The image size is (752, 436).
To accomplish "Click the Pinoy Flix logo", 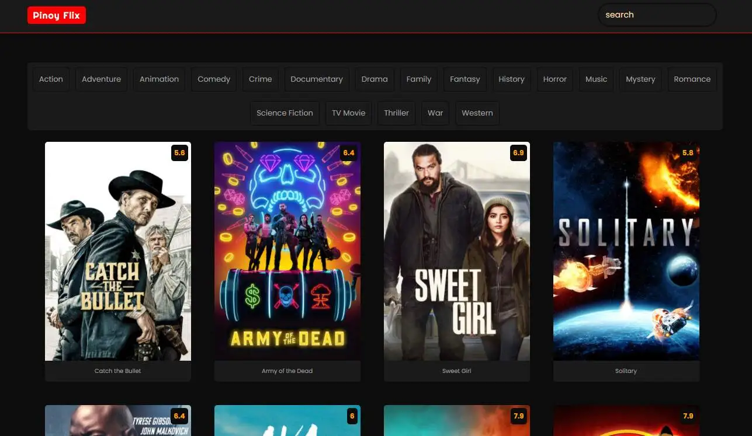I will (56, 15).
